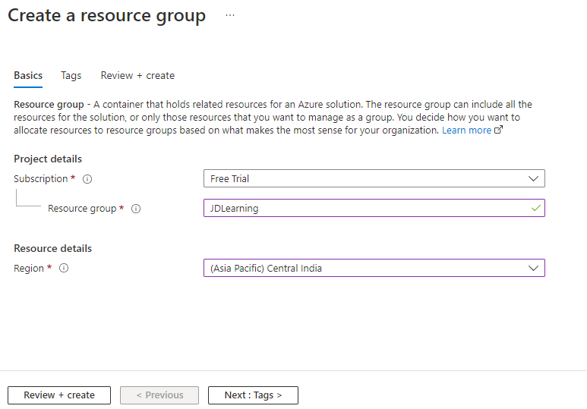Click the Next : Tags button
Image resolution: width=587 pixels, height=409 pixels.
253,395
